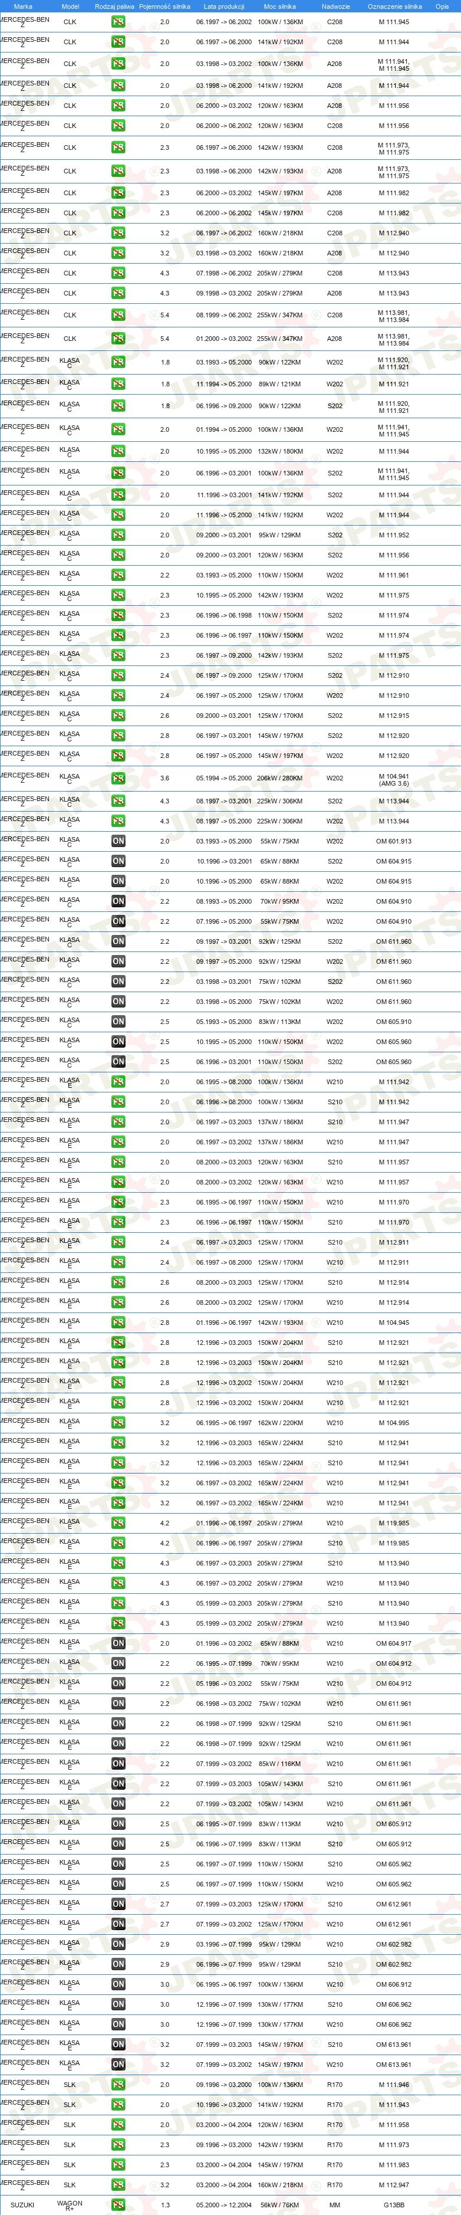Click the Model column header

[x=70, y=6]
